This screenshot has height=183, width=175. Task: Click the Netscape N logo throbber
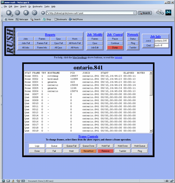[168, 12]
